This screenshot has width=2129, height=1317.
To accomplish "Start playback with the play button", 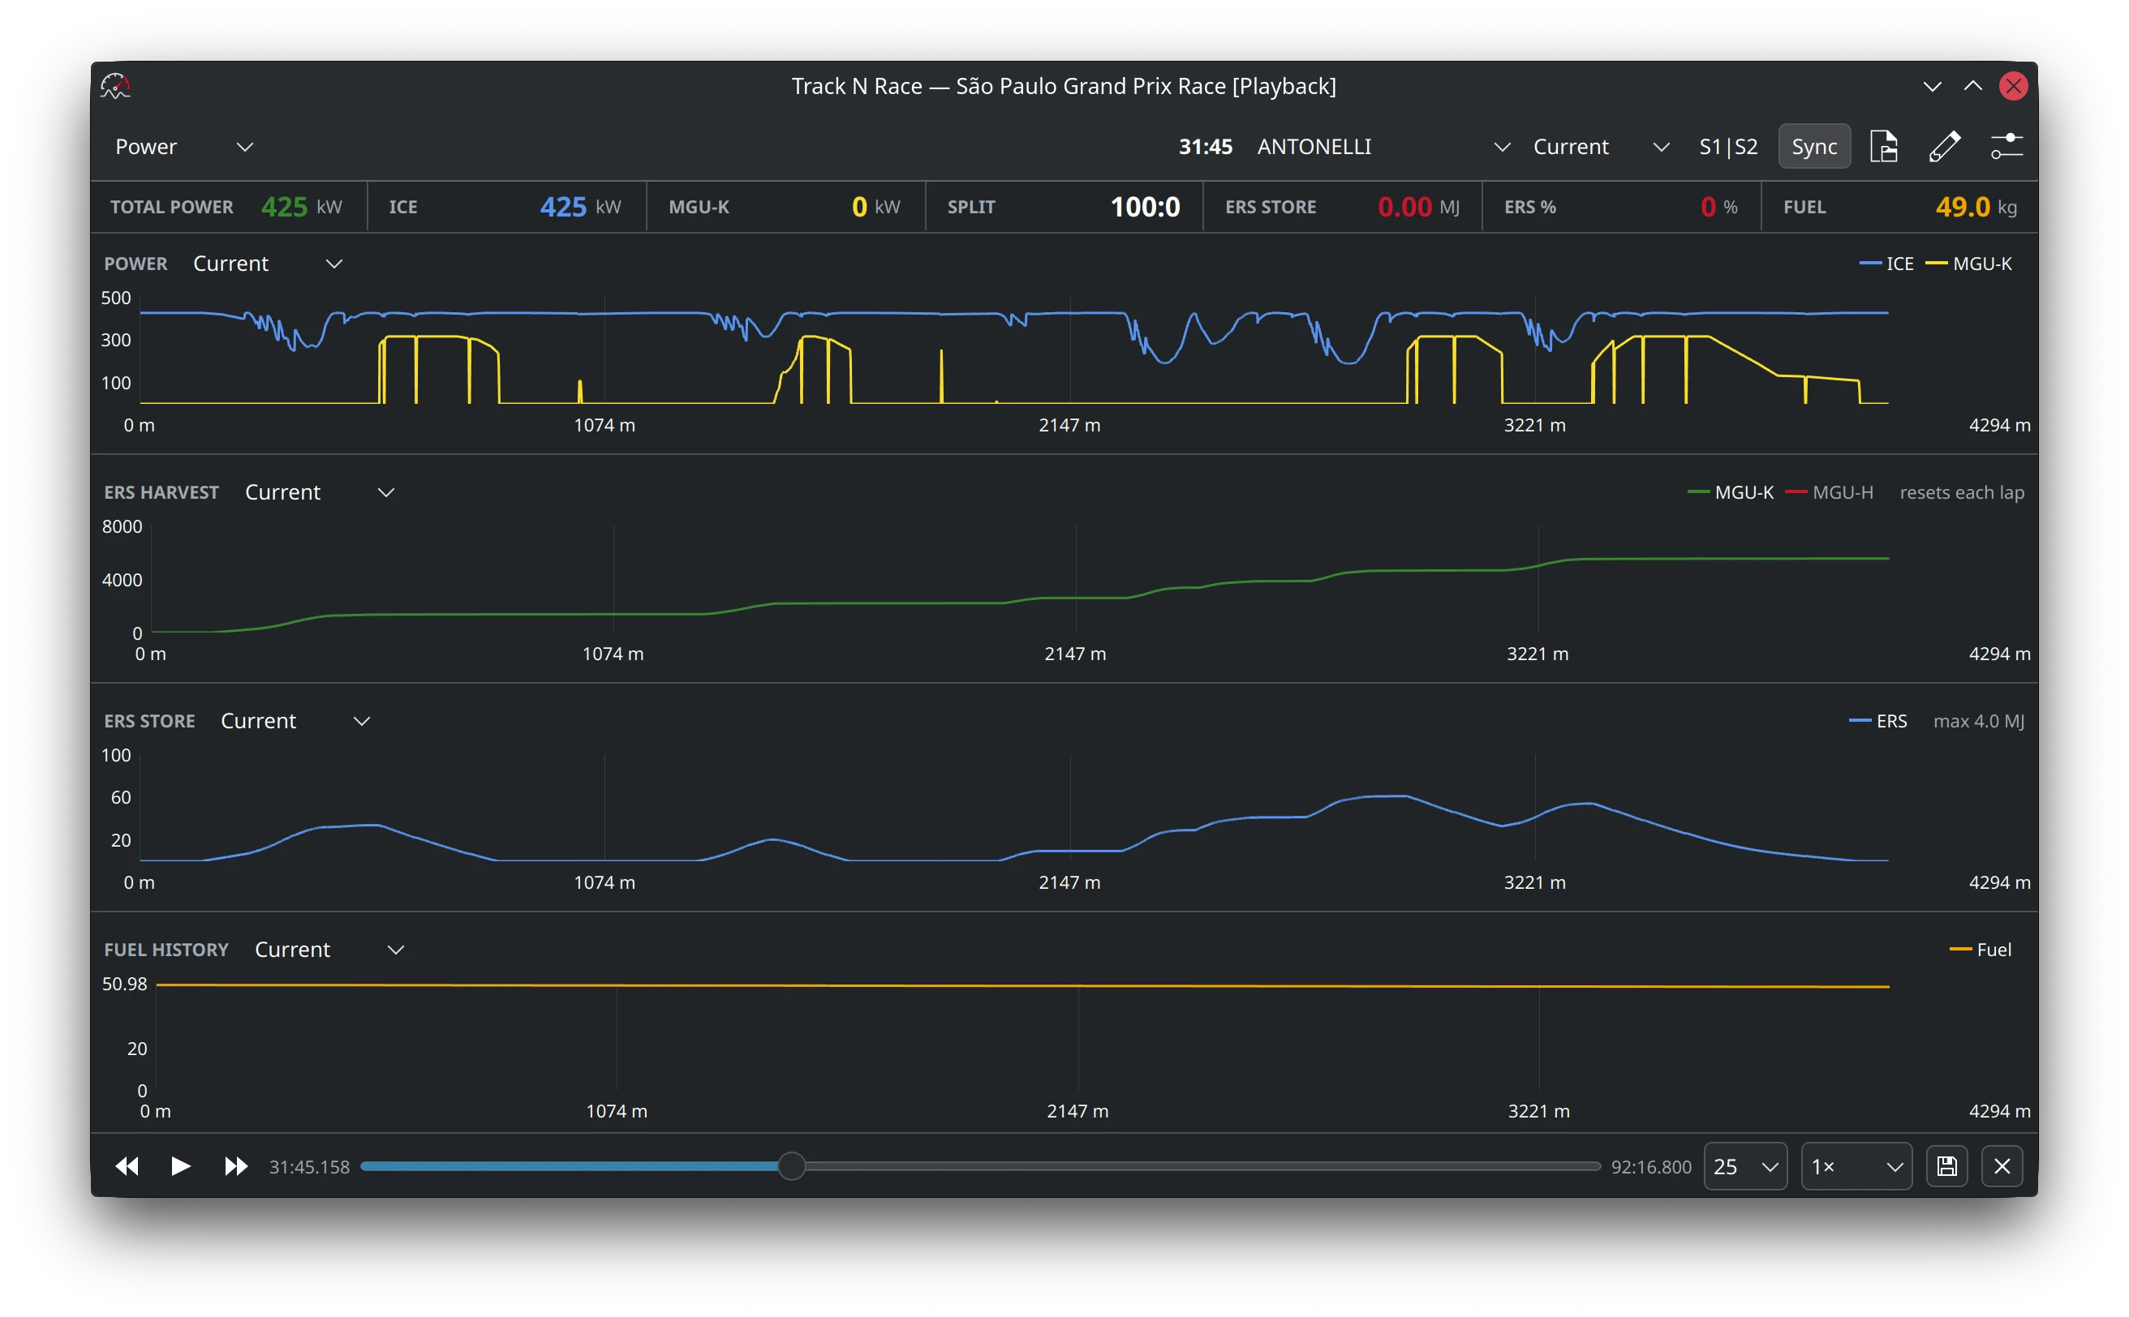I will point(180,1166).
